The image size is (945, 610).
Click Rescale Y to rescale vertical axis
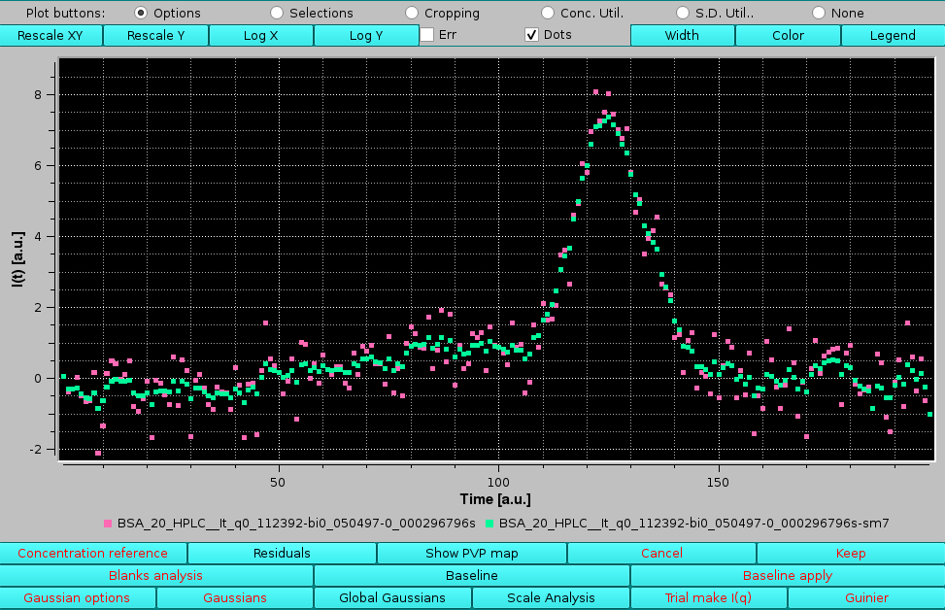pyautogui.click(x=155, y=35)
